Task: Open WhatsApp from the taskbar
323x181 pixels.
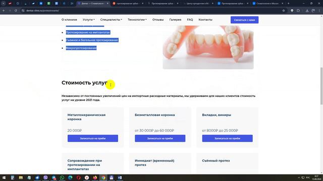Action: pos(62,177)
